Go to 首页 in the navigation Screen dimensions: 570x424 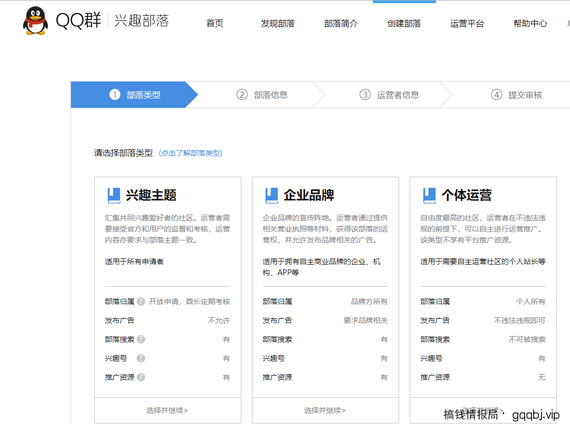215,23
